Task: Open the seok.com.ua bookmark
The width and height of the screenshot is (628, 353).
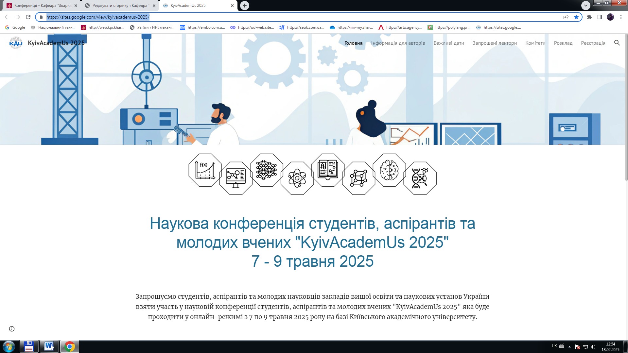Action: [x=302, y=27]
